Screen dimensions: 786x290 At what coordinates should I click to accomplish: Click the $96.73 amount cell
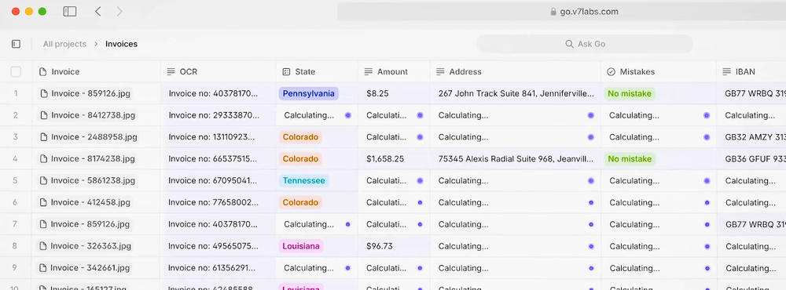pos(394,246)
